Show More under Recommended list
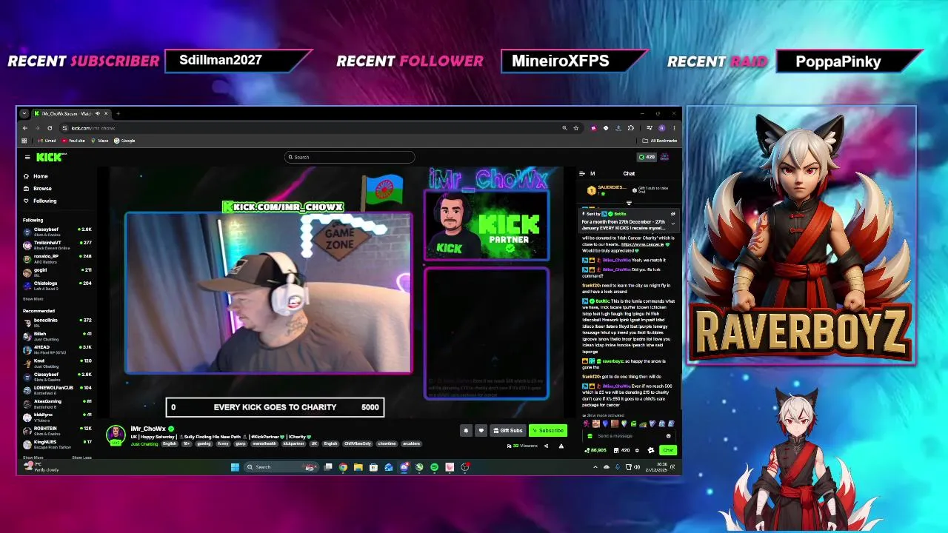 [33, 457]
